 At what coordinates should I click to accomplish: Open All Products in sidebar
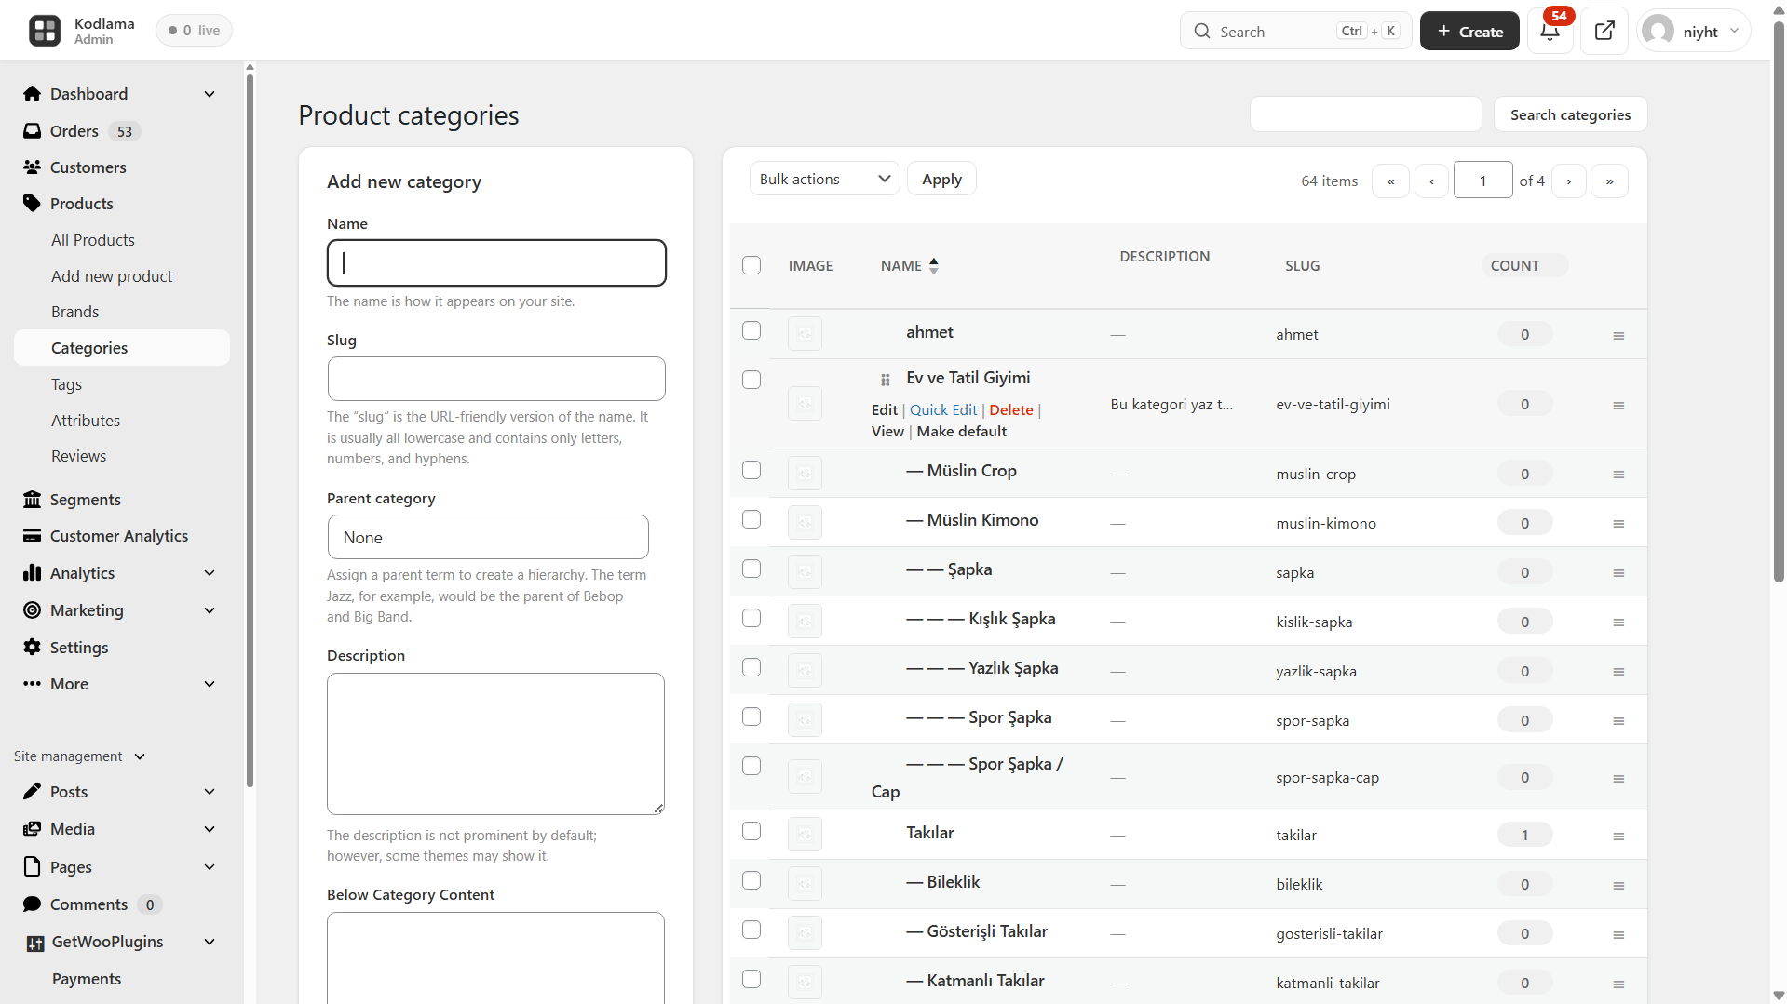[x=93, y=240]
